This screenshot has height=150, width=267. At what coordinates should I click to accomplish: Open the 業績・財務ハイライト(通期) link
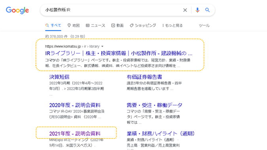pos(161,133)
